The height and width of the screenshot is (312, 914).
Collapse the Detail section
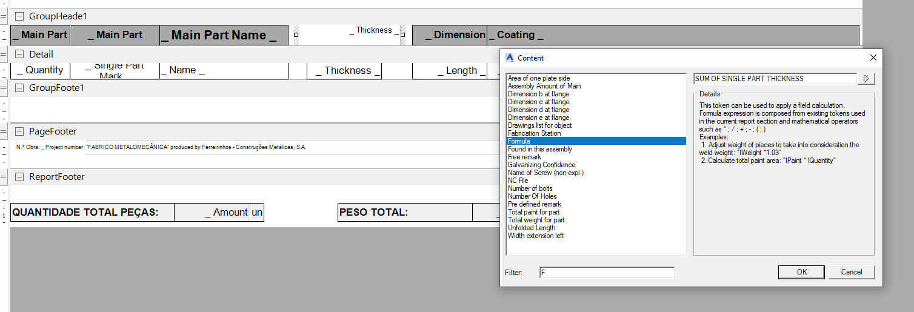click(x=19, y=54)
